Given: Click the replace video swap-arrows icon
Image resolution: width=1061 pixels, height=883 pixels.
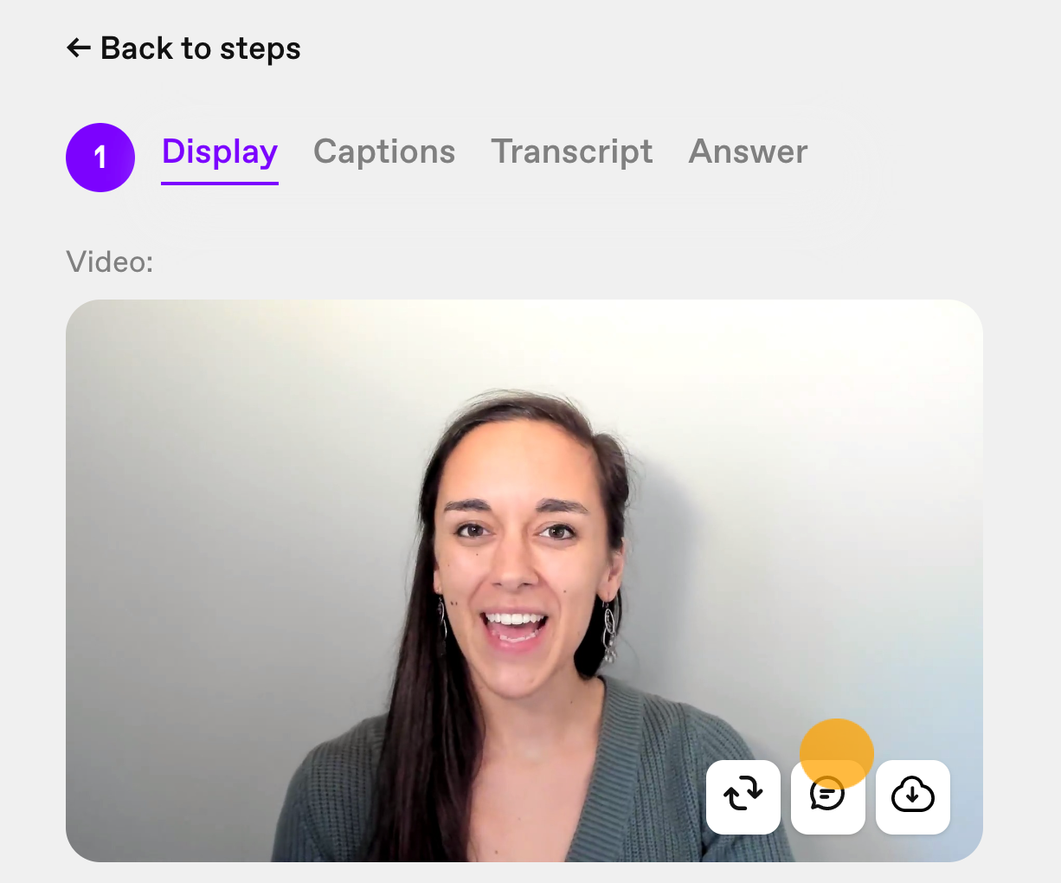Looking at the screenshot, I should (x=743, y=796).
